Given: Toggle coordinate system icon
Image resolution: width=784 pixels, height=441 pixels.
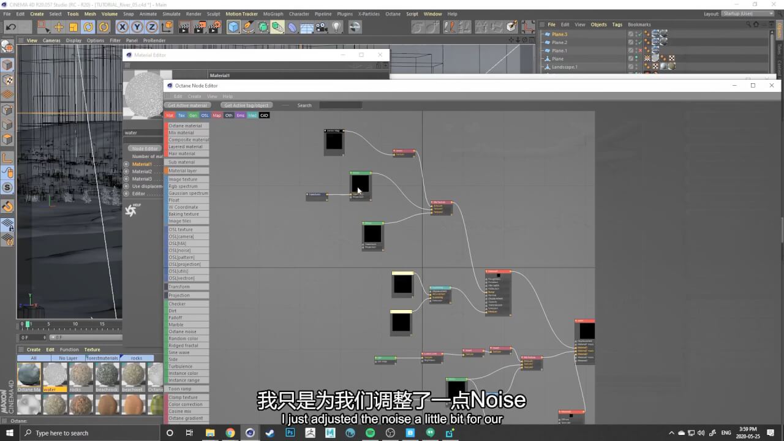Looking at the screenshot, I should [x=167, y=27].
